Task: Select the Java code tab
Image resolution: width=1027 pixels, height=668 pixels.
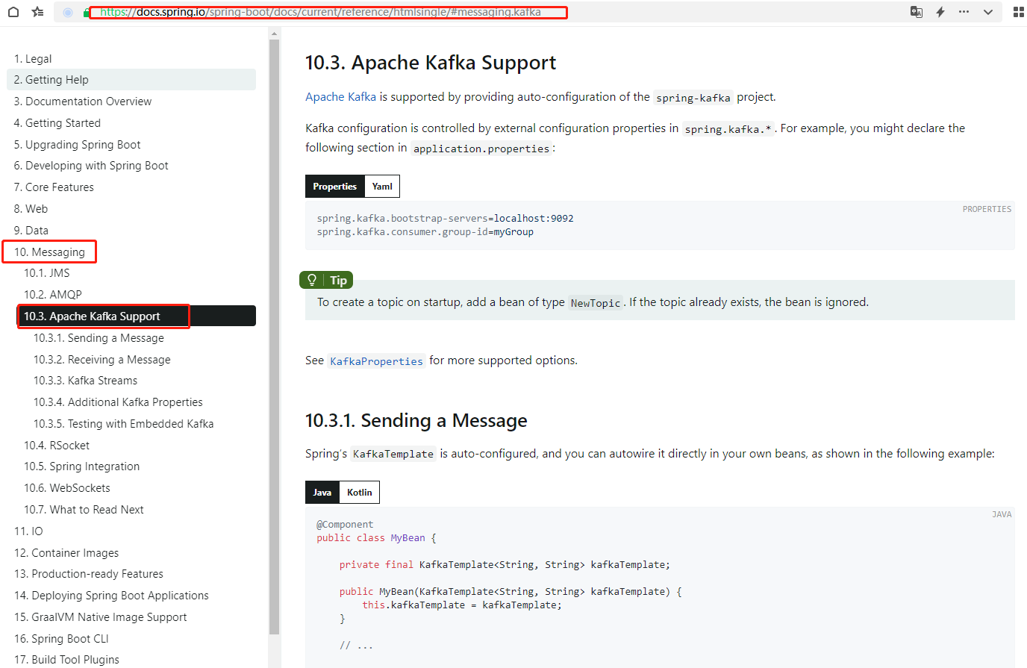Action: tap(322, 493)
